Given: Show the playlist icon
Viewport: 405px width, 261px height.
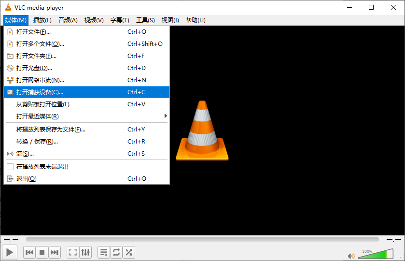Looking at the screenshot, I should click(104, 252).
